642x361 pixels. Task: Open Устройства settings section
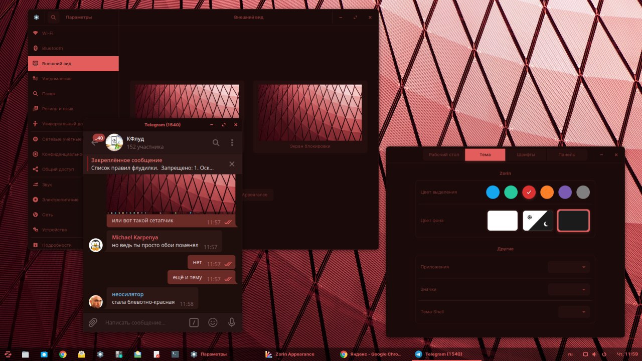coord(56,230)
